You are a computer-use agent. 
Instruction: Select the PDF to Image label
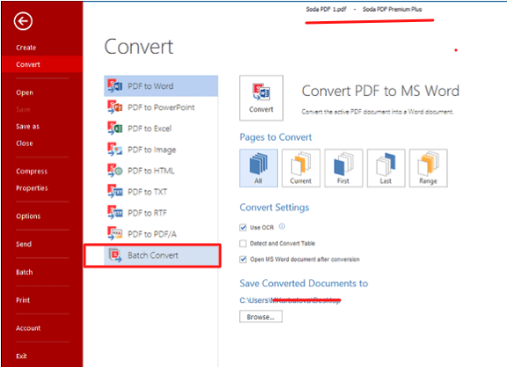coord(152,150)
